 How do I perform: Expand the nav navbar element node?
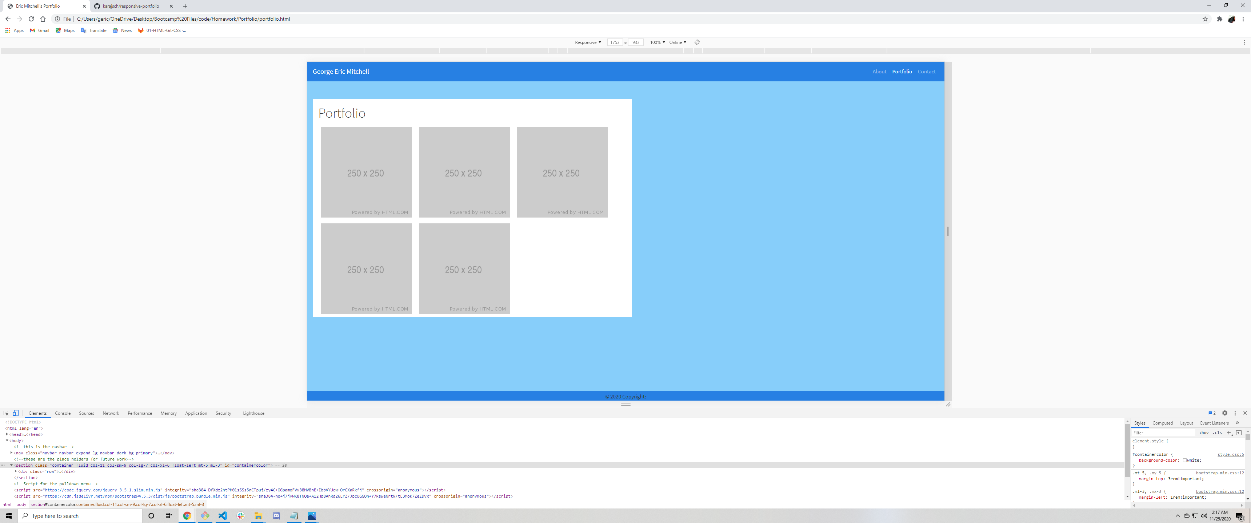click(x=11, y=453)
